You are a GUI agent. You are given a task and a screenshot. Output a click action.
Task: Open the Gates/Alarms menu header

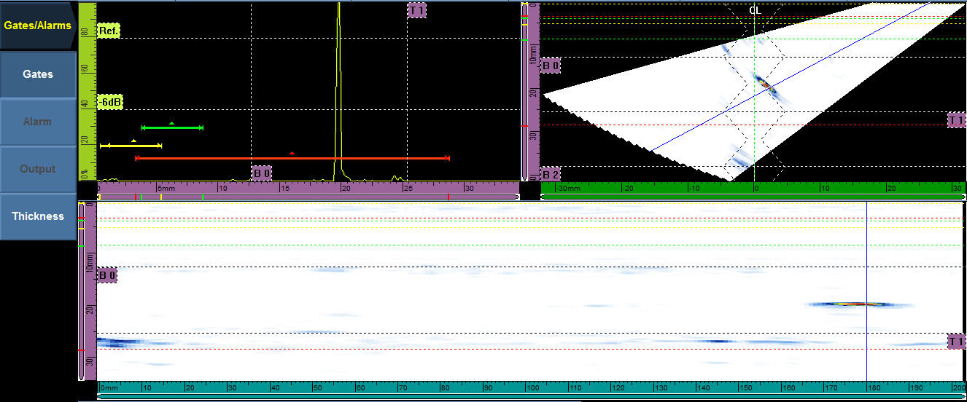38,25
